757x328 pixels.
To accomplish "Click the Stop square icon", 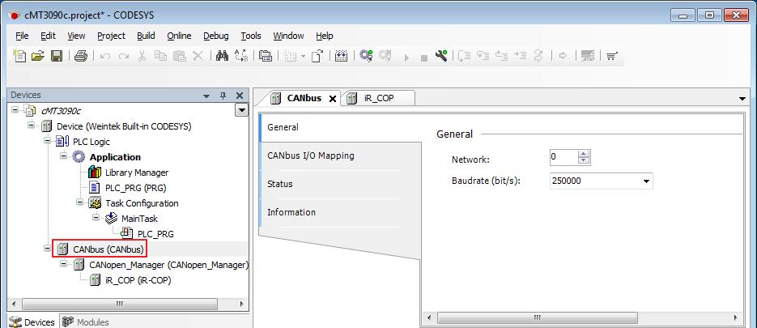I will 424,58.
